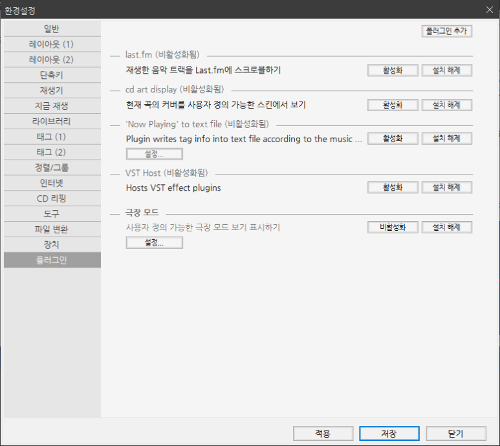
Task: Select the highlighted 플러그인 tab
Action: tap(52, 260)
